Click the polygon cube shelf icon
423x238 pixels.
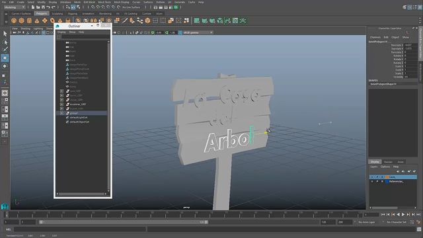[21, 20]
